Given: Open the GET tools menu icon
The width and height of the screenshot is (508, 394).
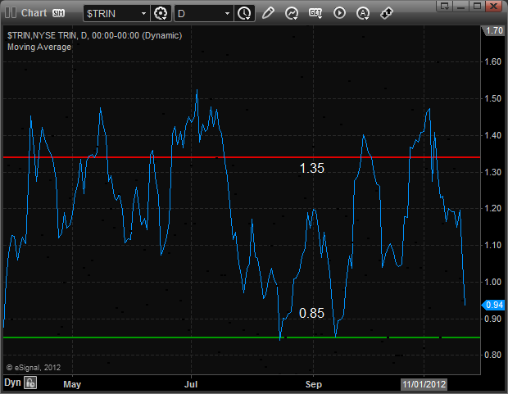Looking at the screenshot, I should click(315, 13).
